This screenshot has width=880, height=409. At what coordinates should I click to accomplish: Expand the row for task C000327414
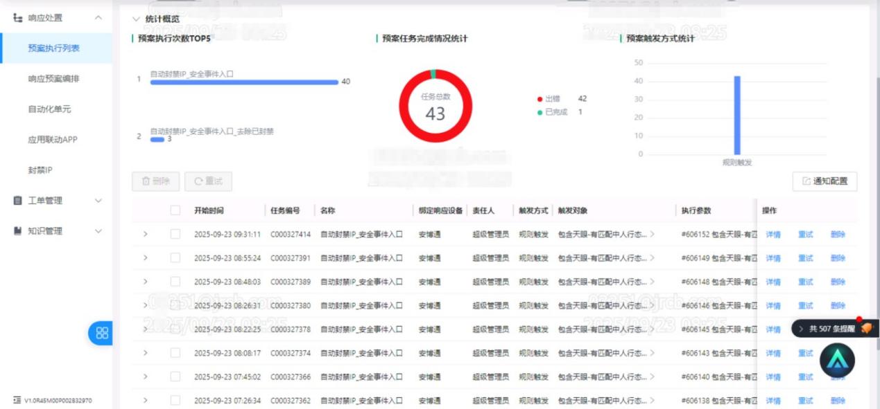[x=145, y=235]
